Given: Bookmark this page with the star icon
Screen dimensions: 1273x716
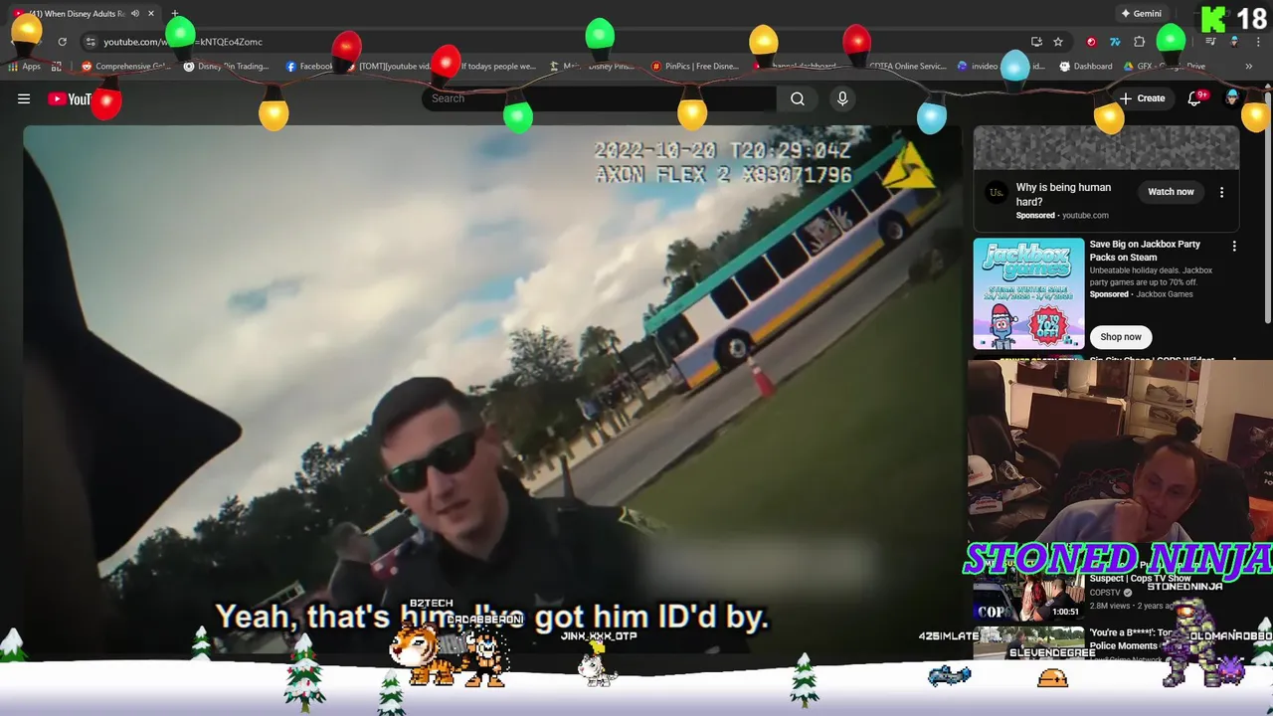Looking at the screenshot, I should click(x=1058, y=42).
